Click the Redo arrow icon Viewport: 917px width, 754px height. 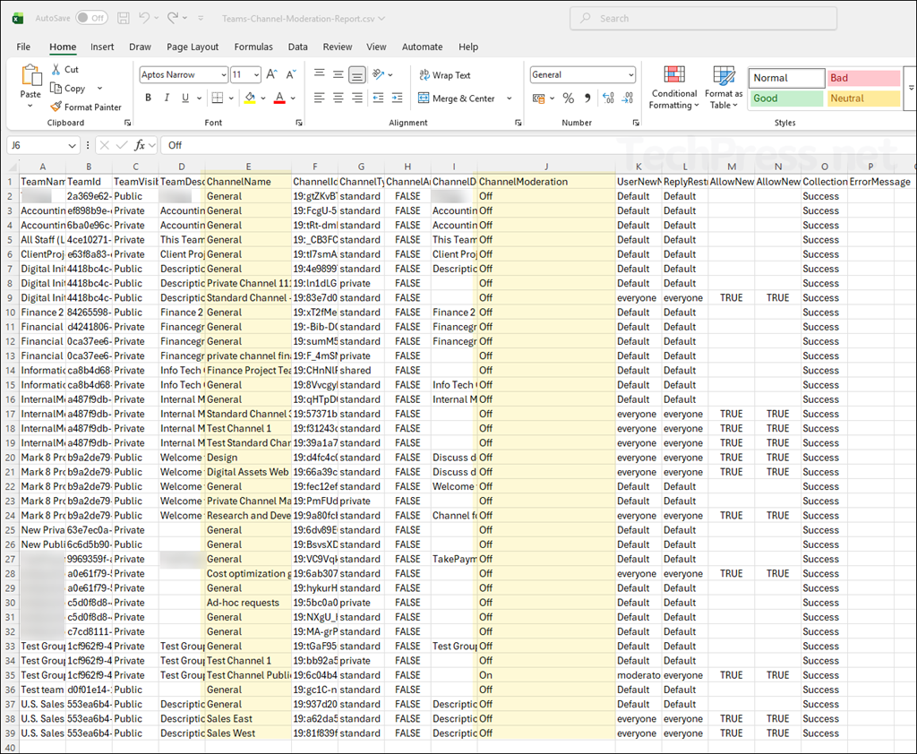(x=173, y=18)
